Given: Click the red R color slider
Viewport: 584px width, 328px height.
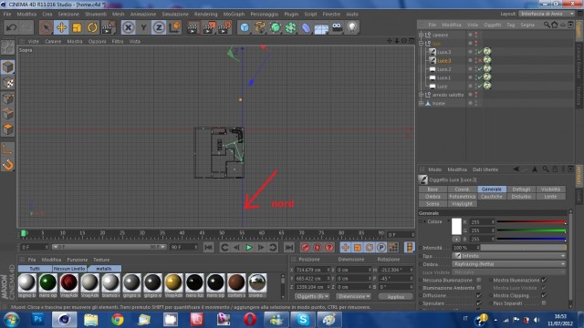Looking at the screenshot, I should 531,222.
